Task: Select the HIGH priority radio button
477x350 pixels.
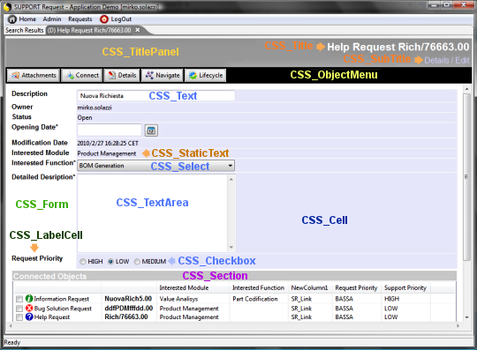Action: [x=83, y=261]
